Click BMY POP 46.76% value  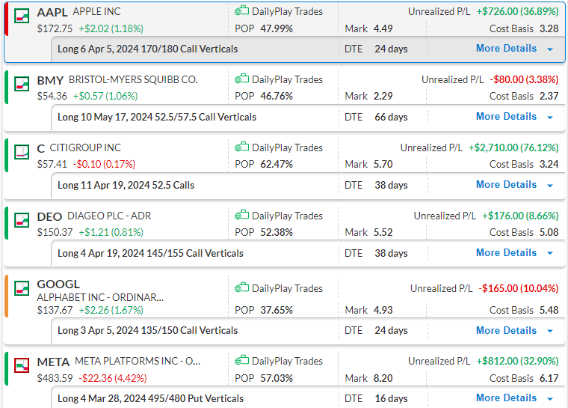click(x=277, y=96)
